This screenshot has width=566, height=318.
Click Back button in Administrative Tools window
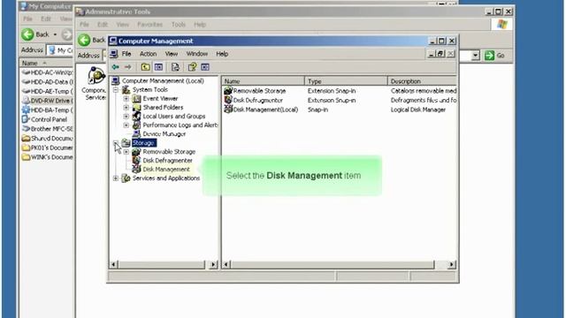(x=92, y=40)
